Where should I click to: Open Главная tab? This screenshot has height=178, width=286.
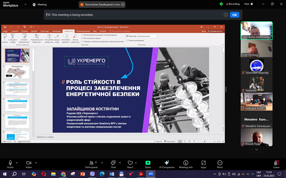pyautogui.click(x=15, y=31)
